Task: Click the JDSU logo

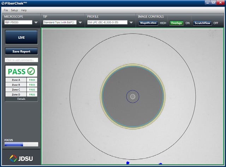Action: pos(21,158)
